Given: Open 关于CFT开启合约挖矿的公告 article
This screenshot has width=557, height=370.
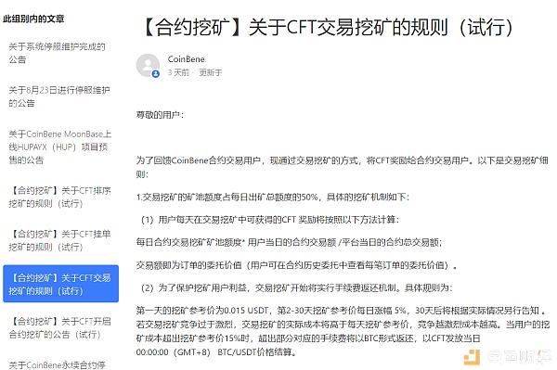Looking at the screenshot, I should tap(60, 327).
